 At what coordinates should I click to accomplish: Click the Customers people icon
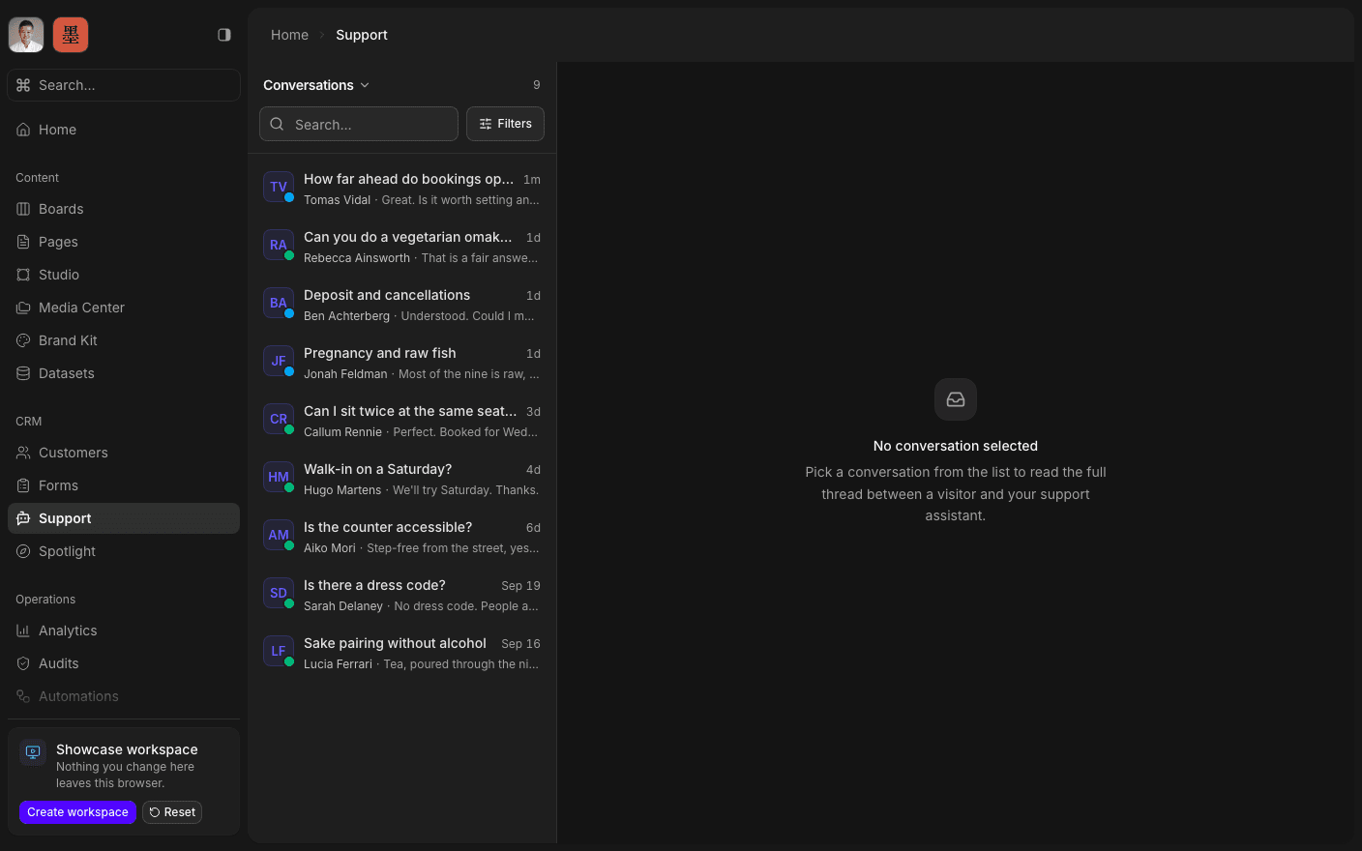pos(23,453)
